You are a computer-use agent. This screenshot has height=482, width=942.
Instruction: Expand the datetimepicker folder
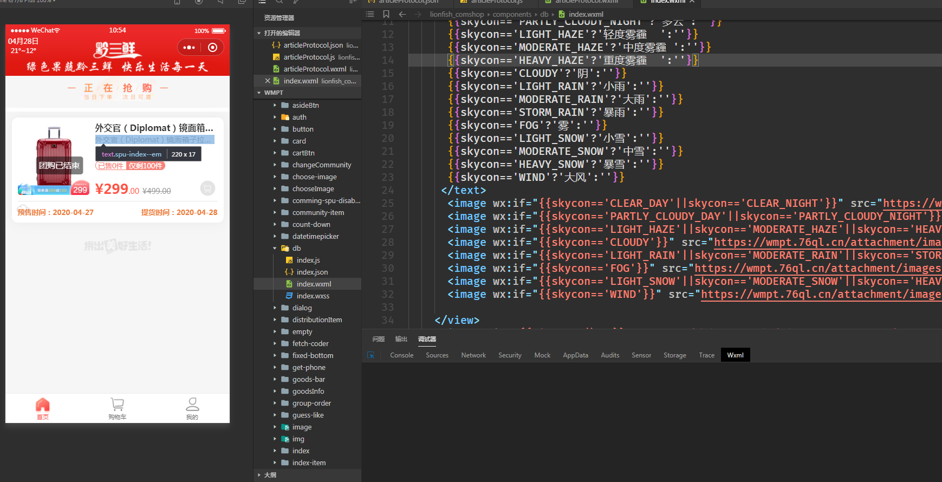[275, 236]
